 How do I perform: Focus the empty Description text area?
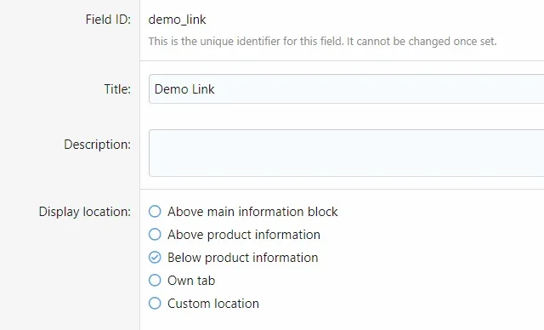[346, 153]
